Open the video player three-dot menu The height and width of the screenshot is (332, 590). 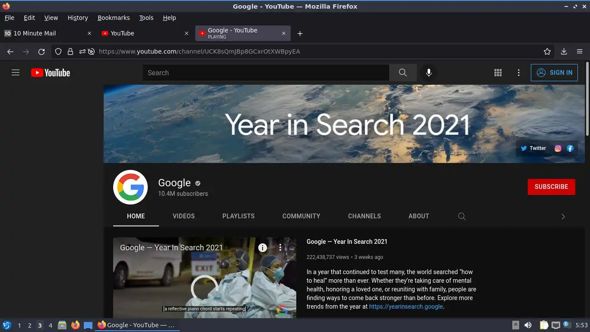click(280, 248)
